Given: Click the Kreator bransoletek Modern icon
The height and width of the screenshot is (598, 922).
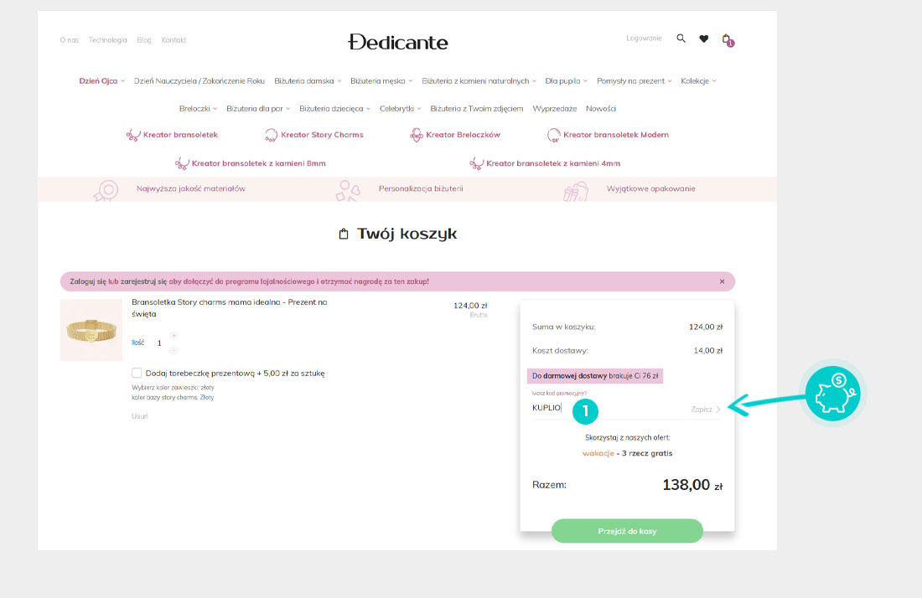Looking at the screenshot, I should tap(553, 135).
